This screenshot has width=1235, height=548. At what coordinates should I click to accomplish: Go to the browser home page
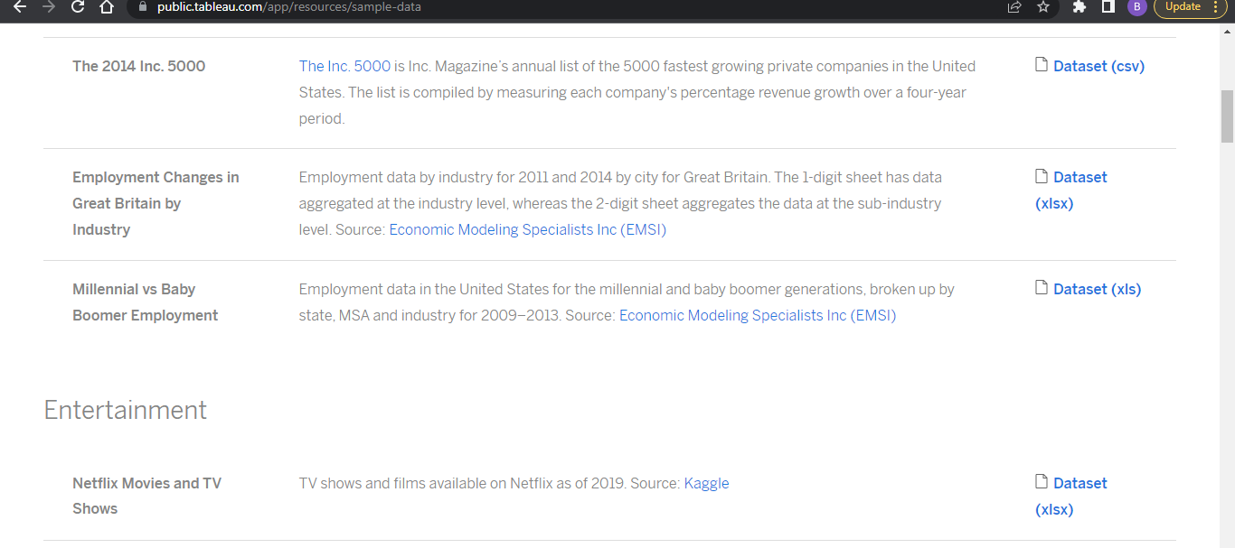[x=107, y=7]
